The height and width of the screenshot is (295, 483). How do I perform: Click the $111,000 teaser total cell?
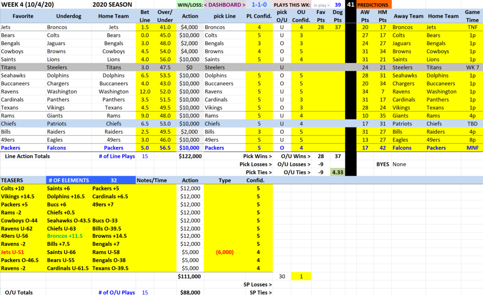[x=189, y=277]
